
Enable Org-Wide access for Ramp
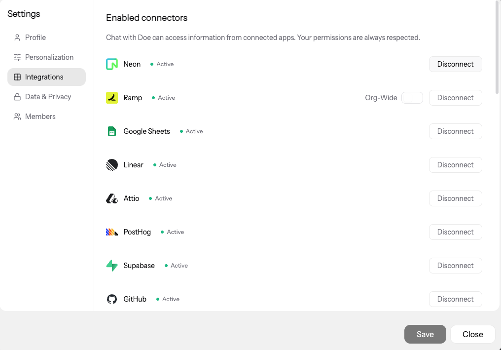(x=412, y=98)
